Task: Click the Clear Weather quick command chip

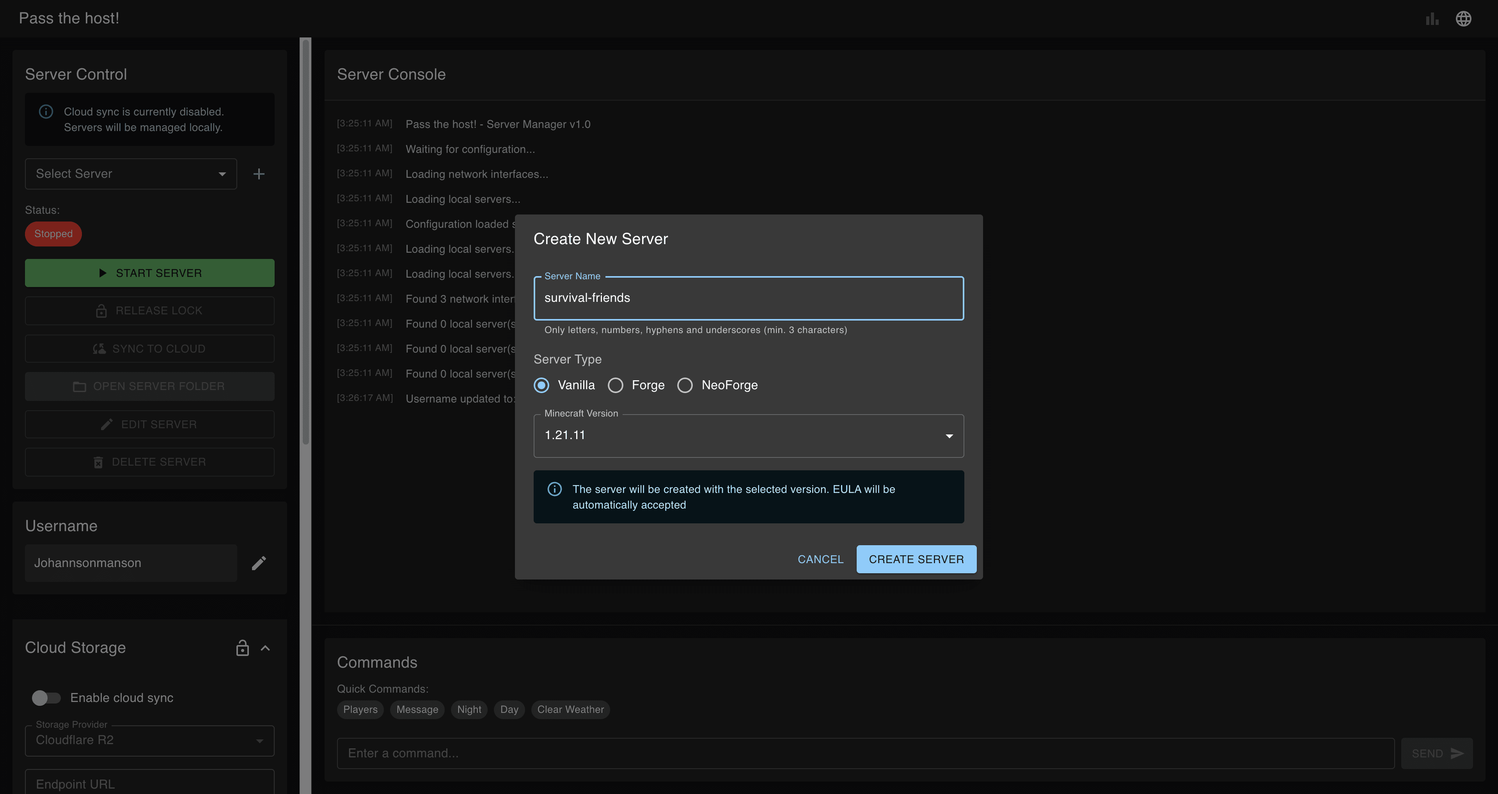Action: pos(570,709)
